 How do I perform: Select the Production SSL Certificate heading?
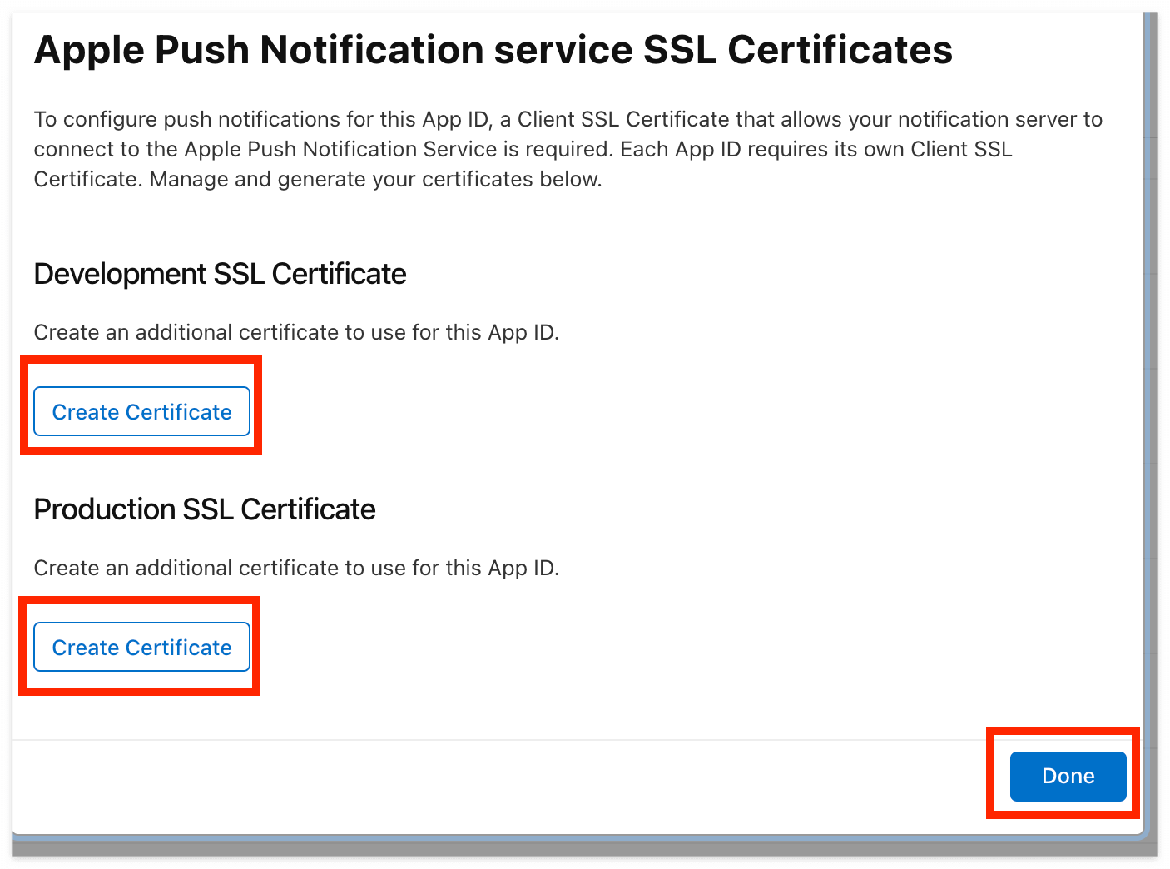pyautogui.click(x=205, y=509)
